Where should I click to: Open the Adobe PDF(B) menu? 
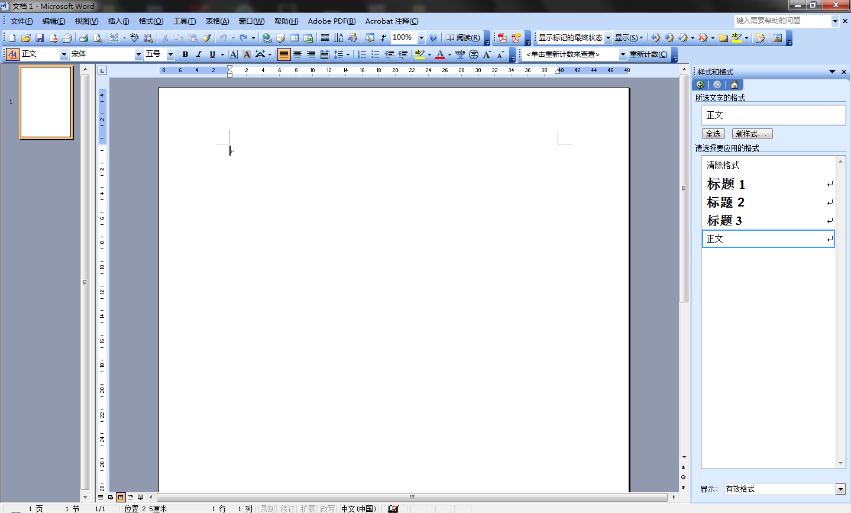332,21
